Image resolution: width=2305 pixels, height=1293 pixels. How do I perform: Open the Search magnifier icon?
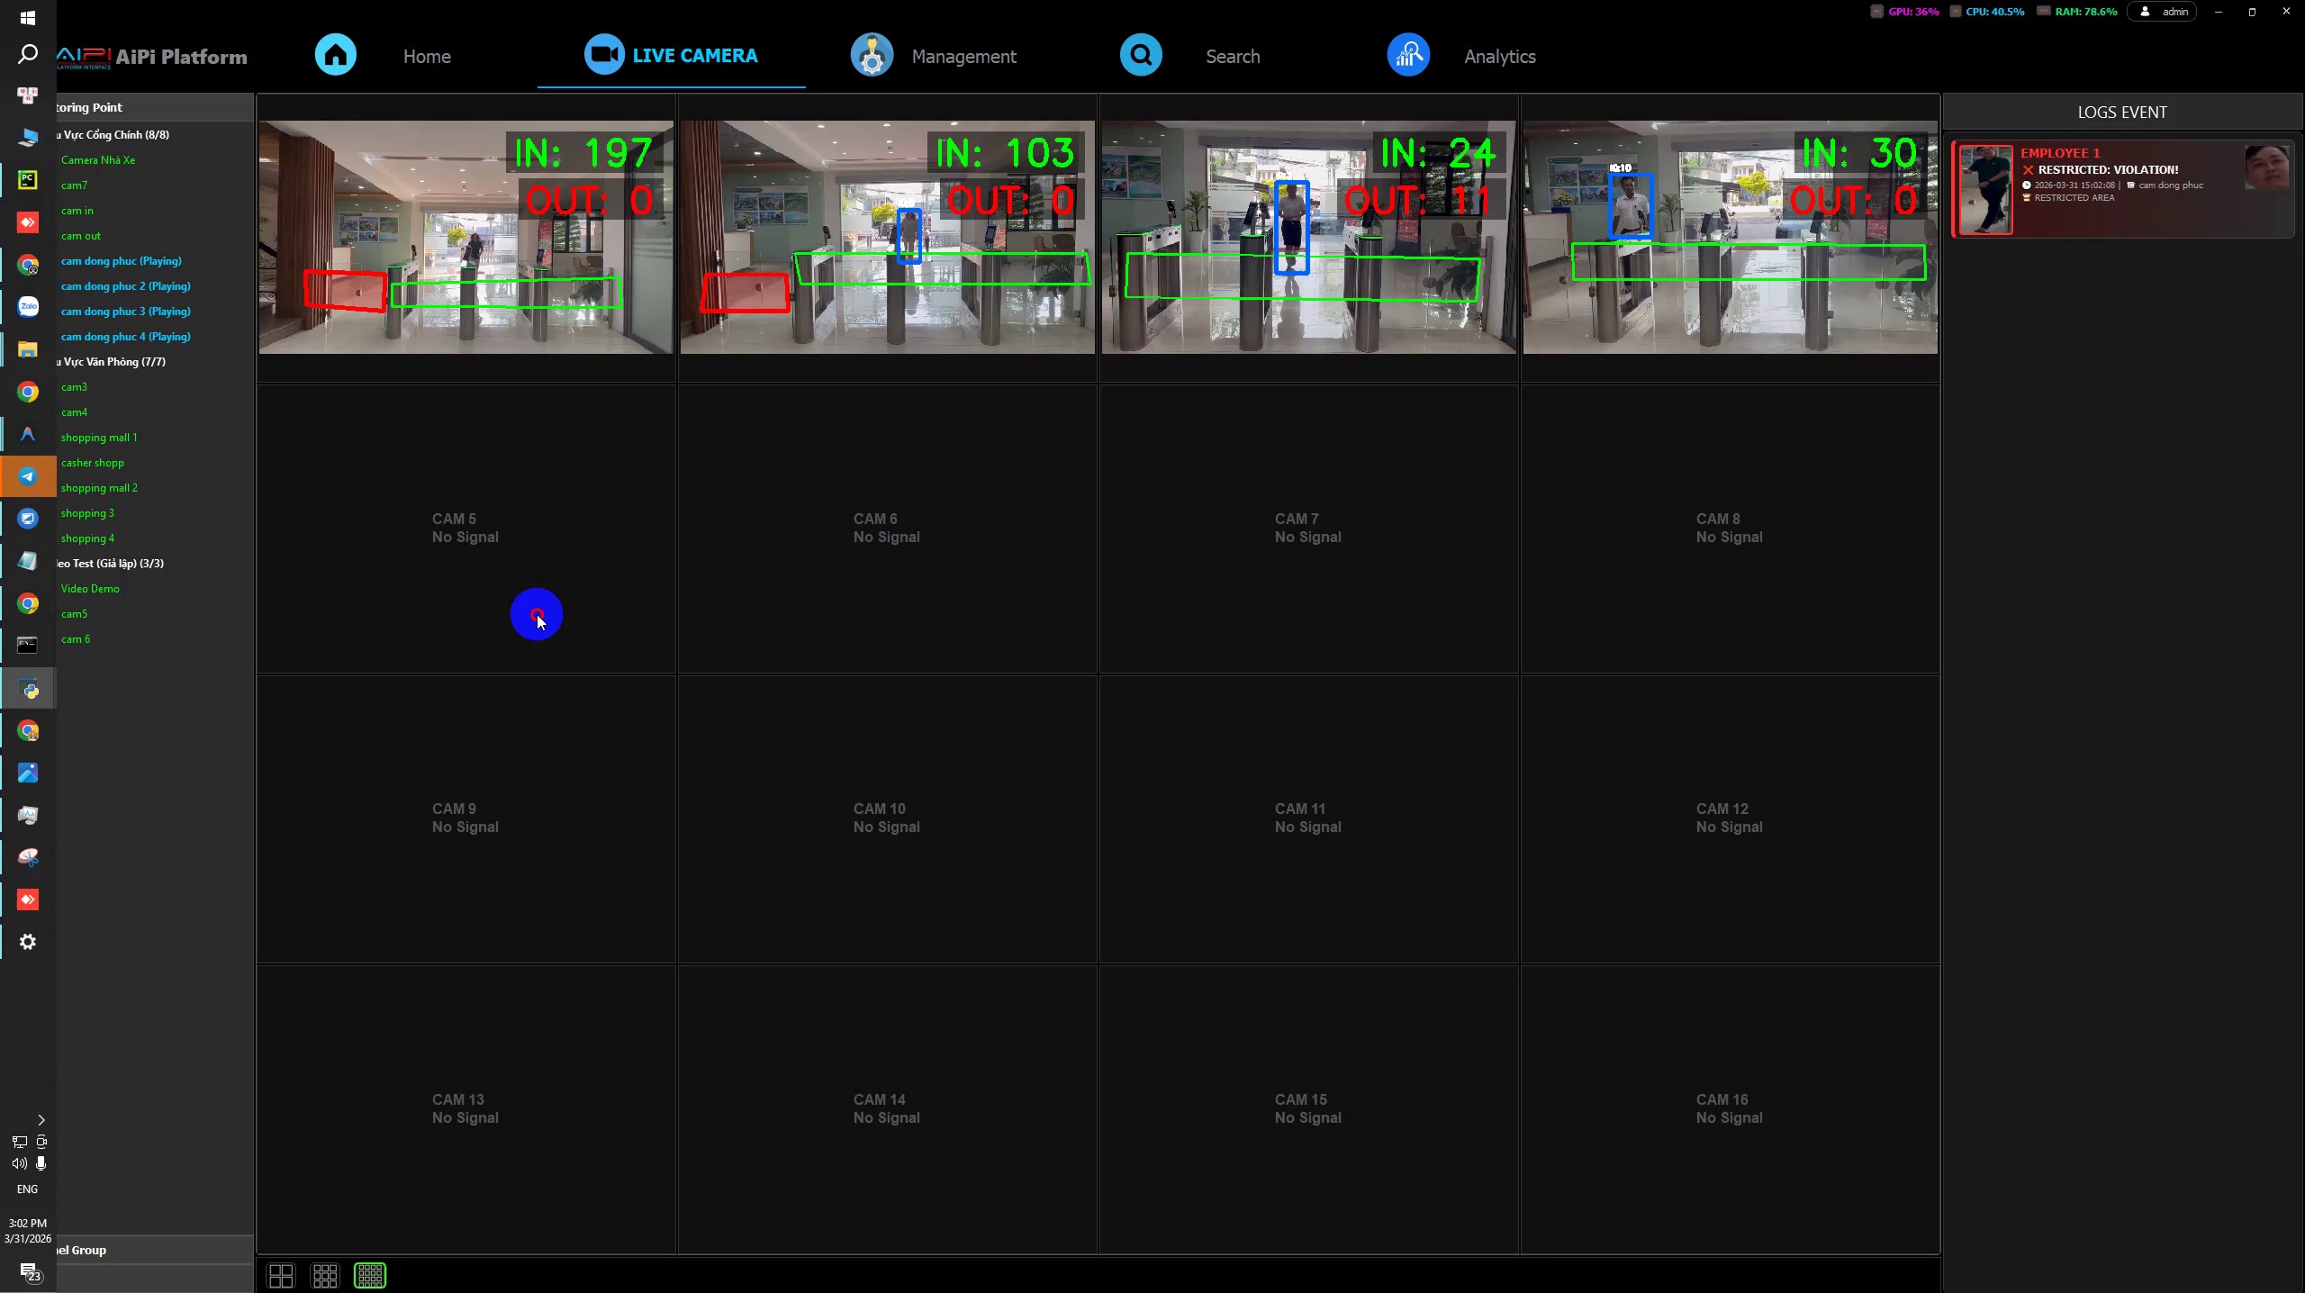pos(1141,55)
